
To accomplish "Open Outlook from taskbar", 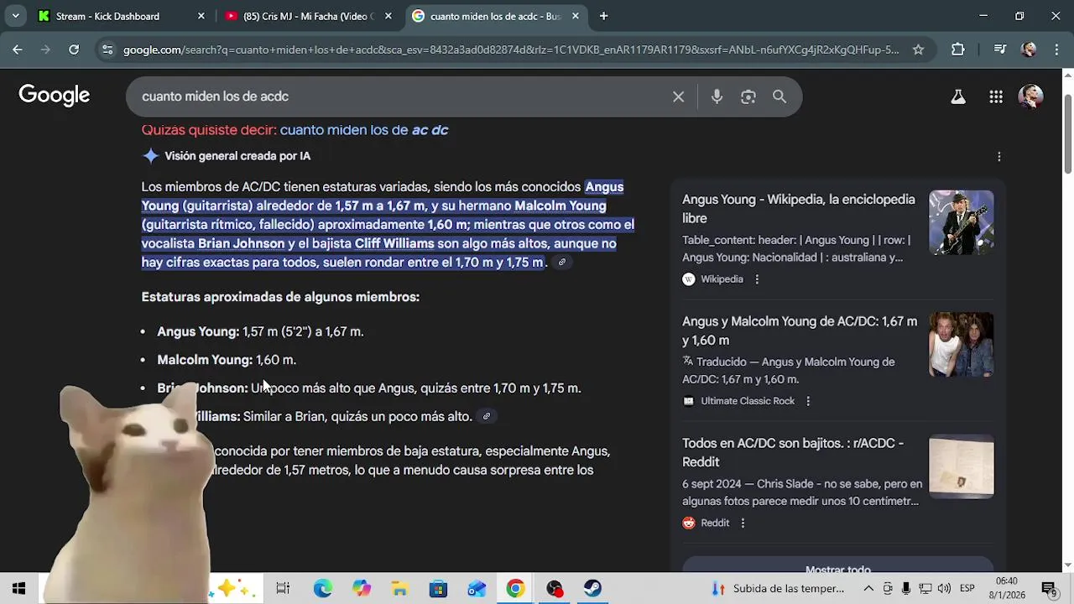I will 477,588.
